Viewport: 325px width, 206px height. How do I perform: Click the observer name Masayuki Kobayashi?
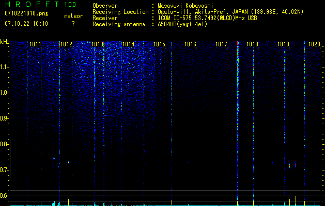tap(185, 6)
